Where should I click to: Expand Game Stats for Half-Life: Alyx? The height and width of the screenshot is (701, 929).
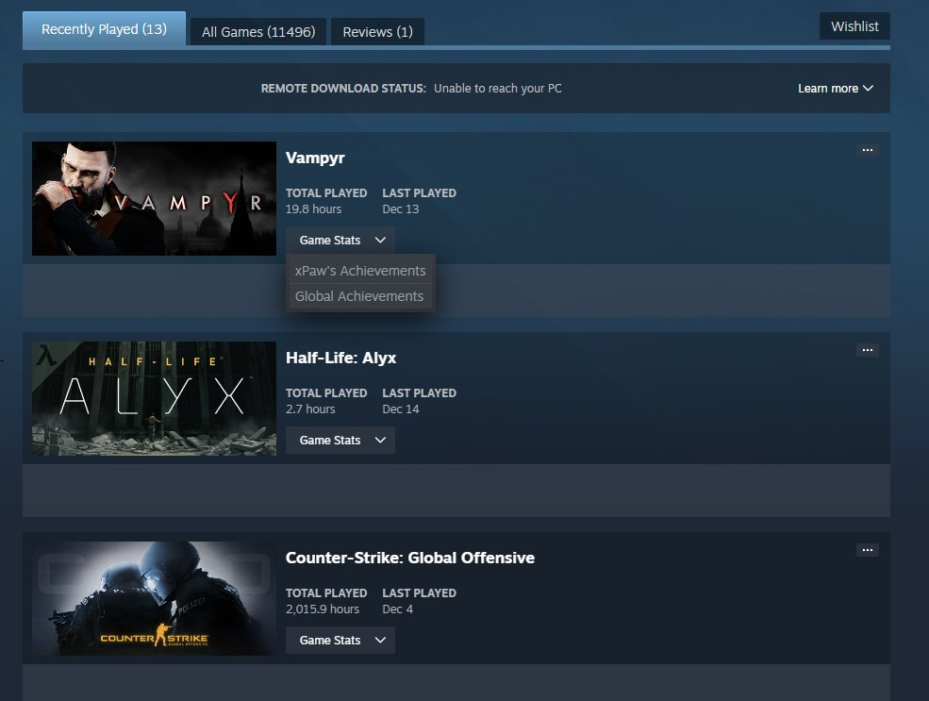click(x=340, y=441)
